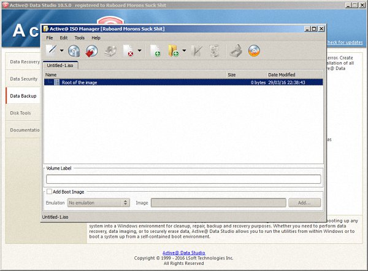Open the Tools menu
Viewport: 368px width, 271px height.
coord(80,38)
